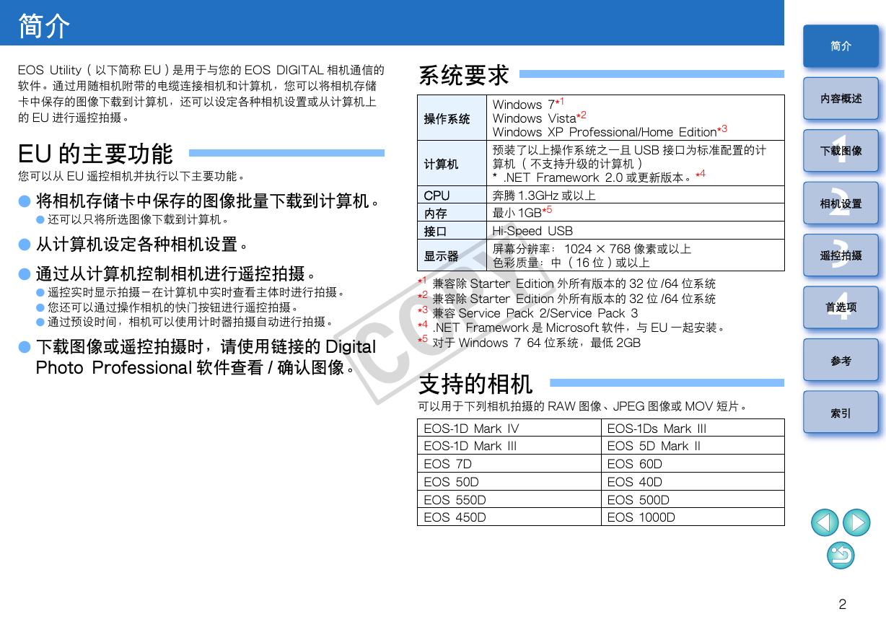
Task: Select the 内存 row header
Action: tap(452, 213)
